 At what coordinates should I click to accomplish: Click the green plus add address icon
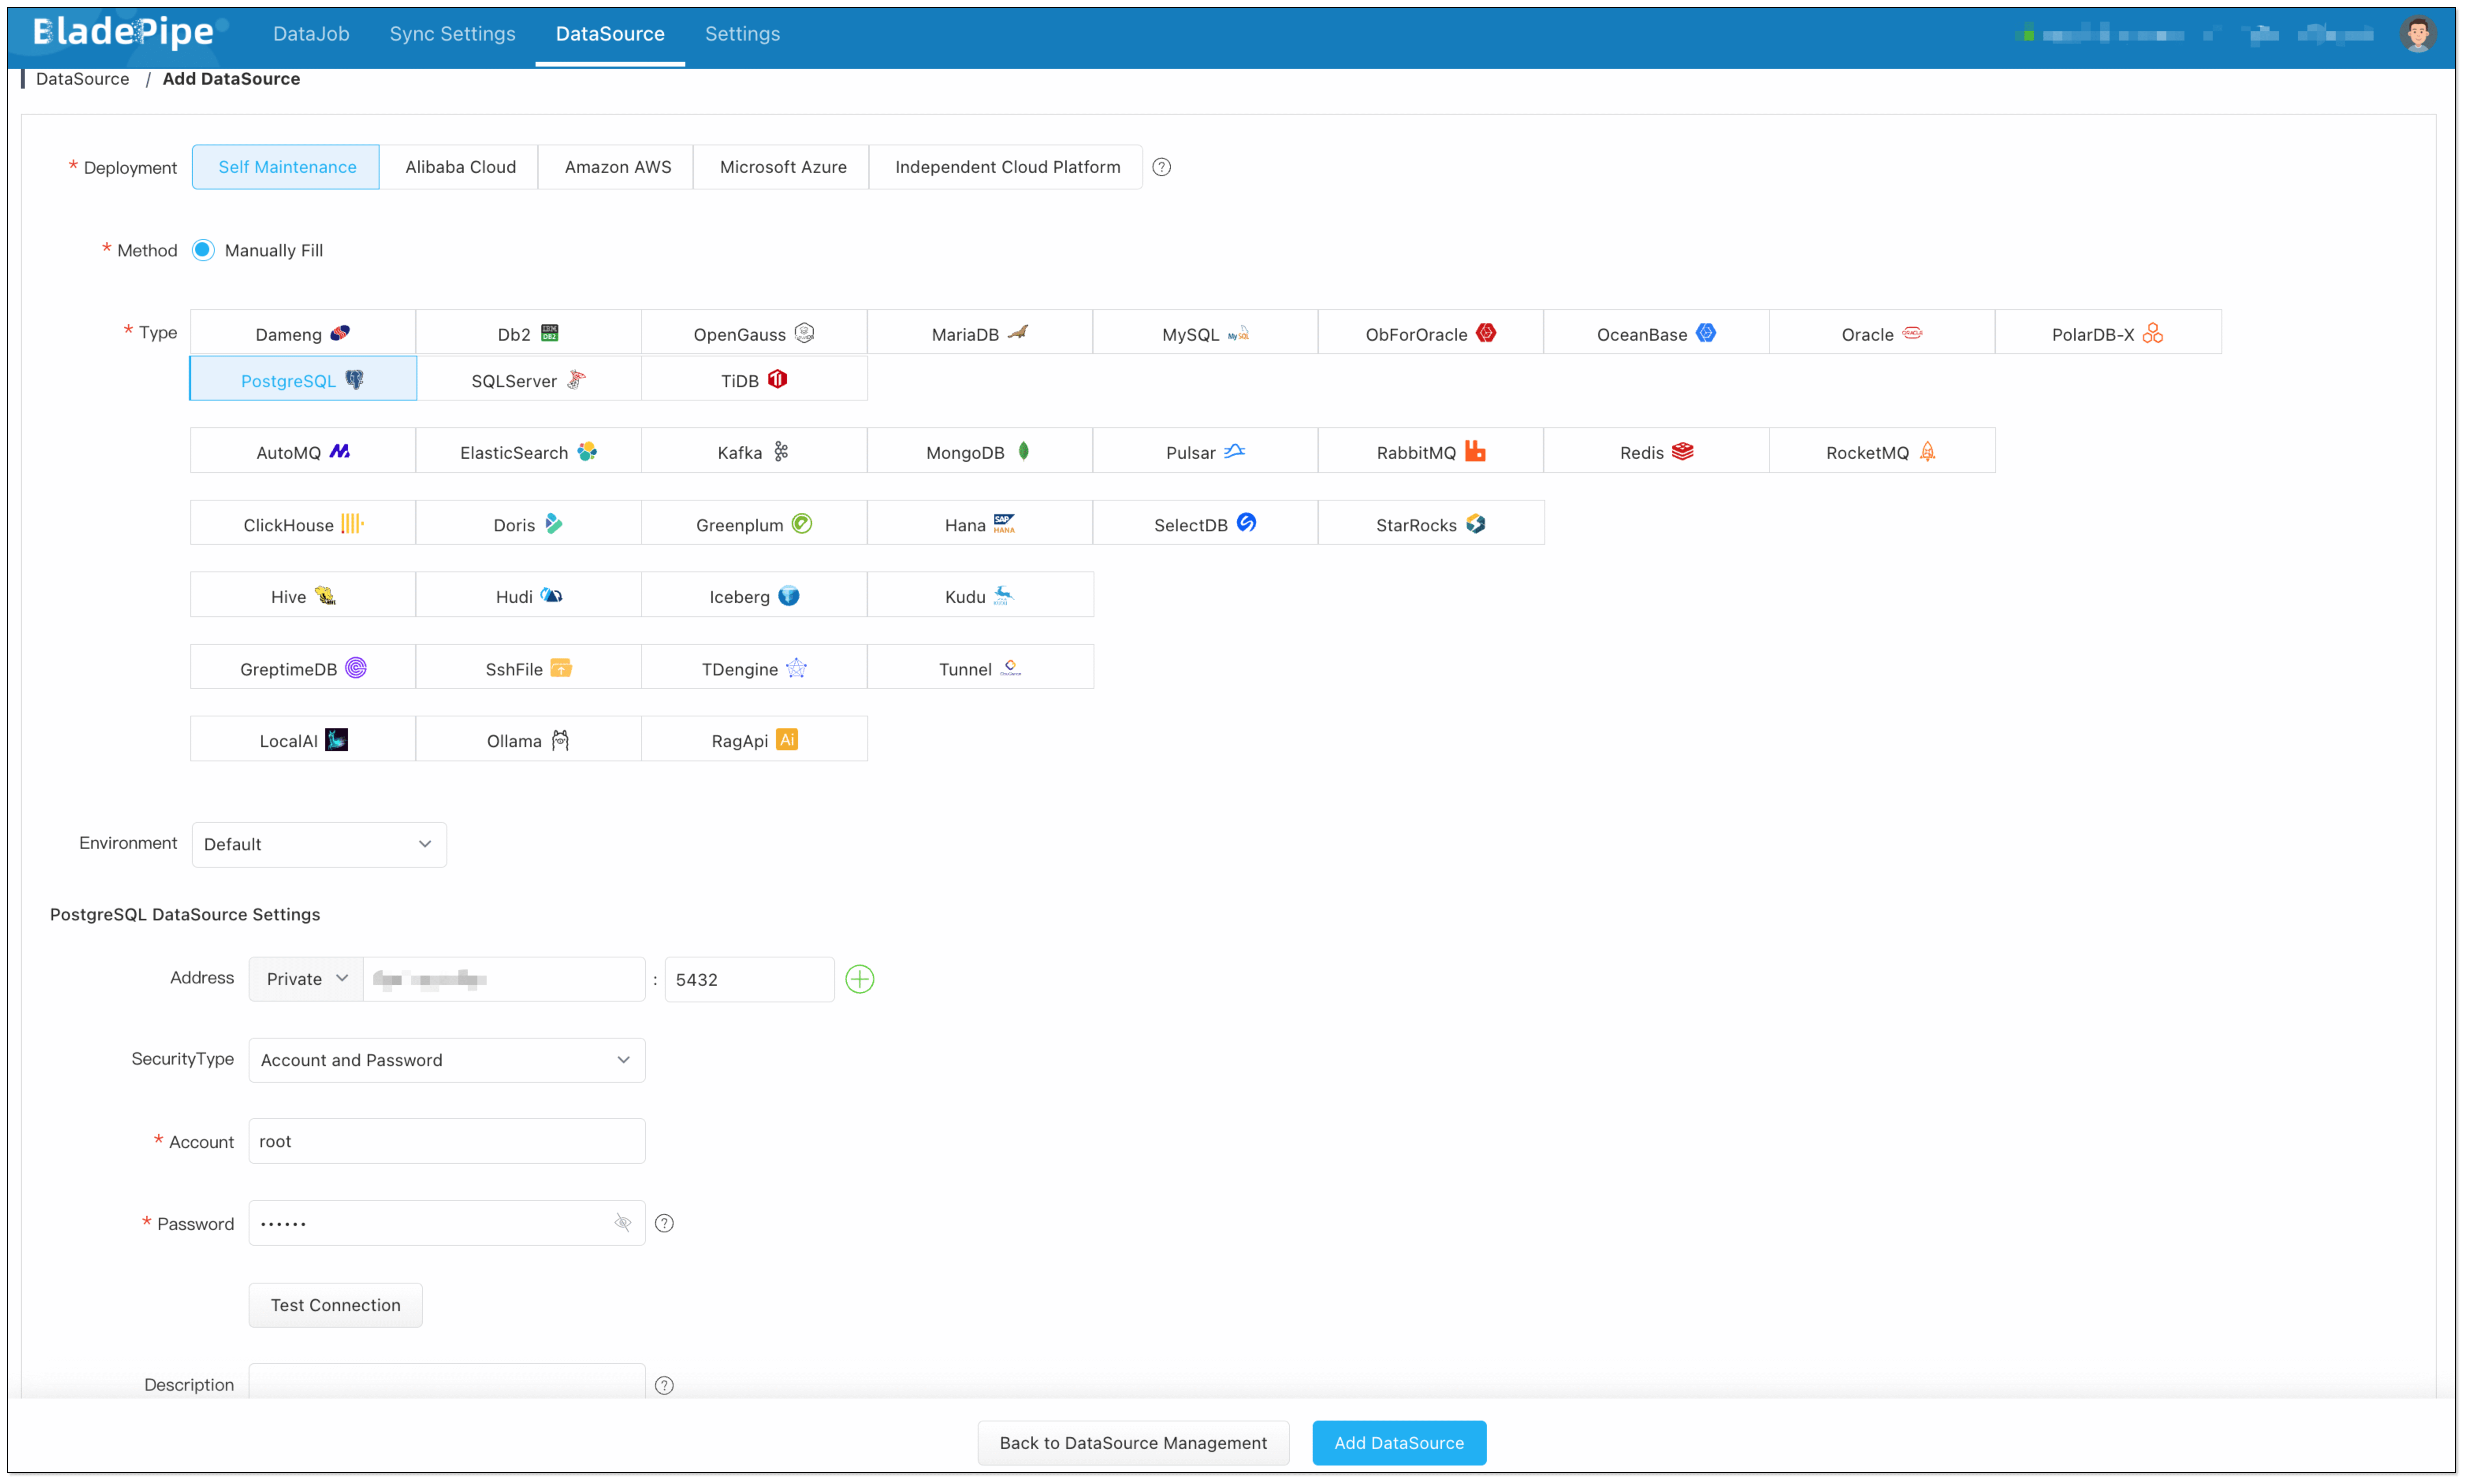tap(860, 979)
